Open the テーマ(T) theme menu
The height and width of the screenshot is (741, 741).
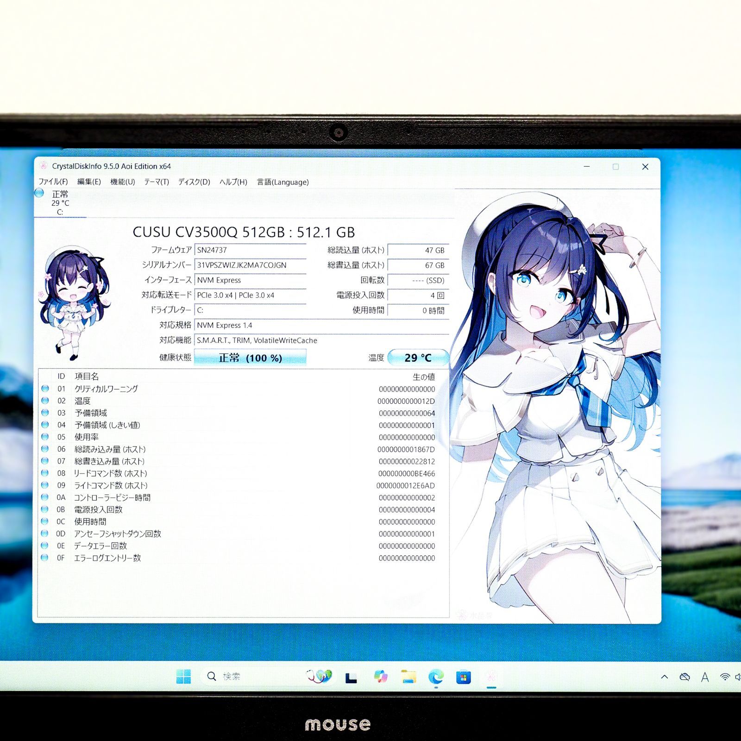tap(156, 182)
